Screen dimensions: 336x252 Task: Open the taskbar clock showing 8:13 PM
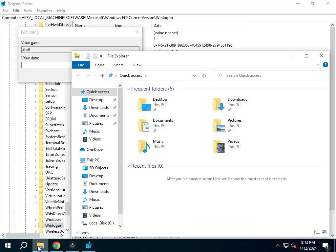click(308, 245)
